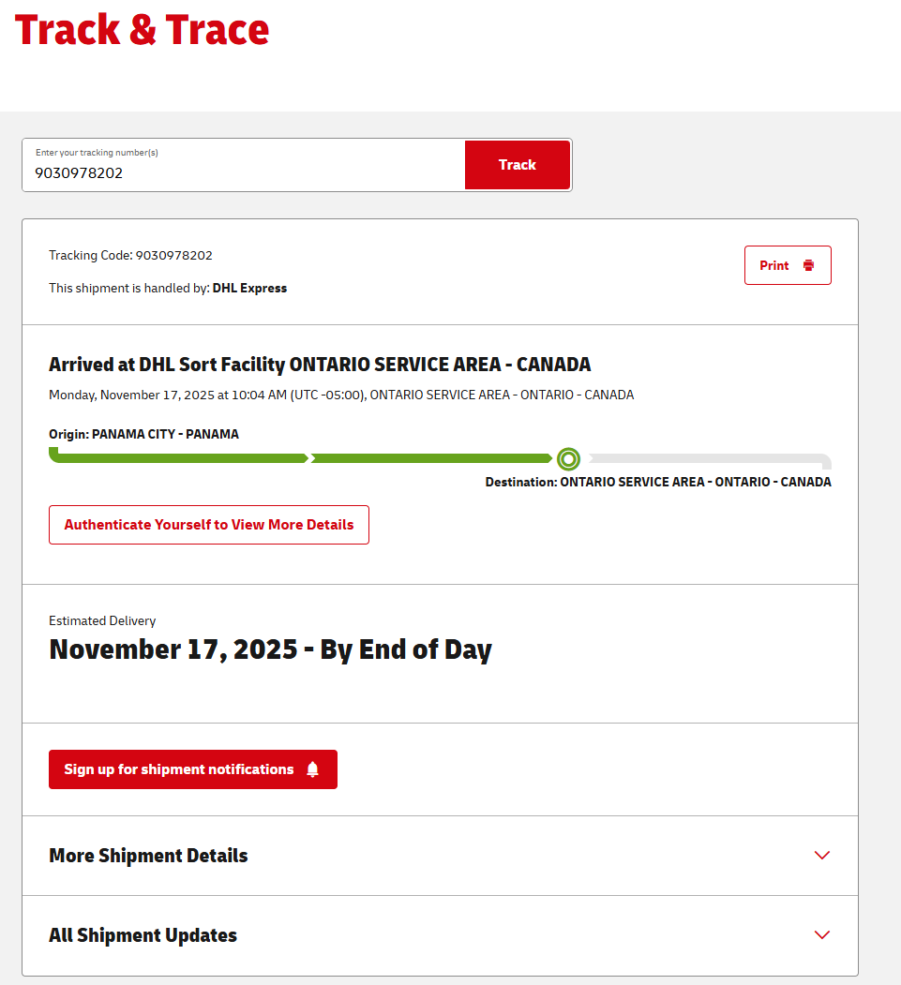Click the Tracking Code 9030978202 text
Image resolution: width=901 pixels, height=985 pixels.
130,255
